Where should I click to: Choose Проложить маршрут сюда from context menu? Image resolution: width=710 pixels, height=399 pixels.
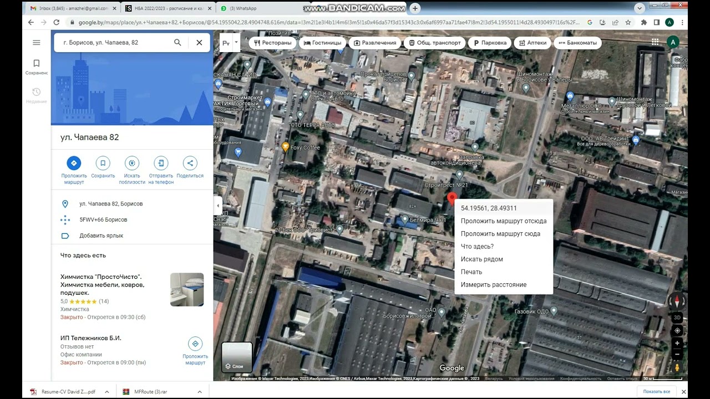coord(504,234)
